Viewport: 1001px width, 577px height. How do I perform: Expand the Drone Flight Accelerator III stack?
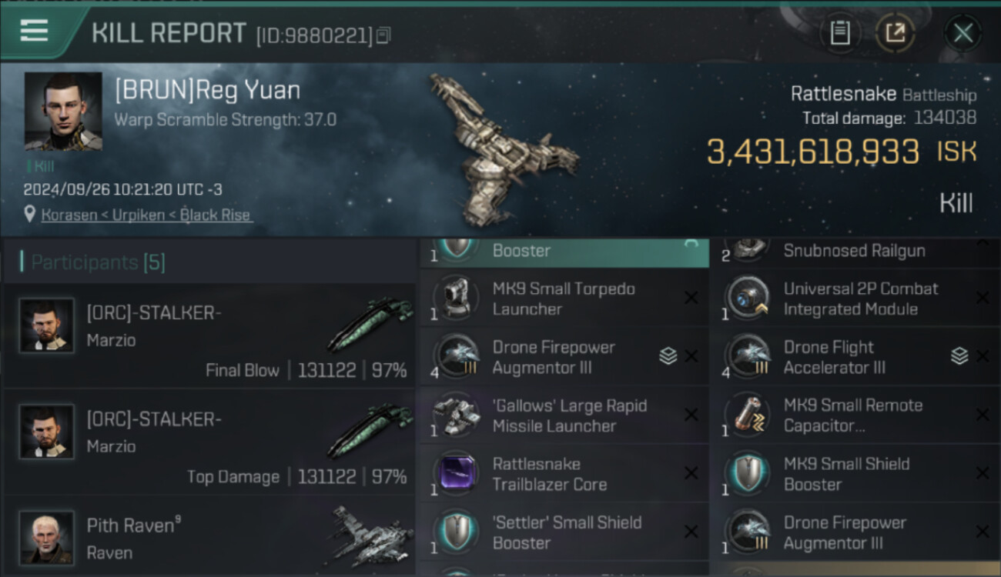[959, 356]
